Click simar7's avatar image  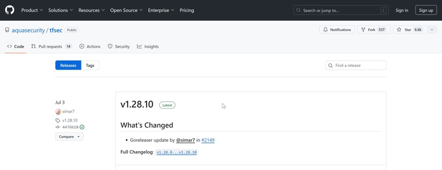coord(58,111)
